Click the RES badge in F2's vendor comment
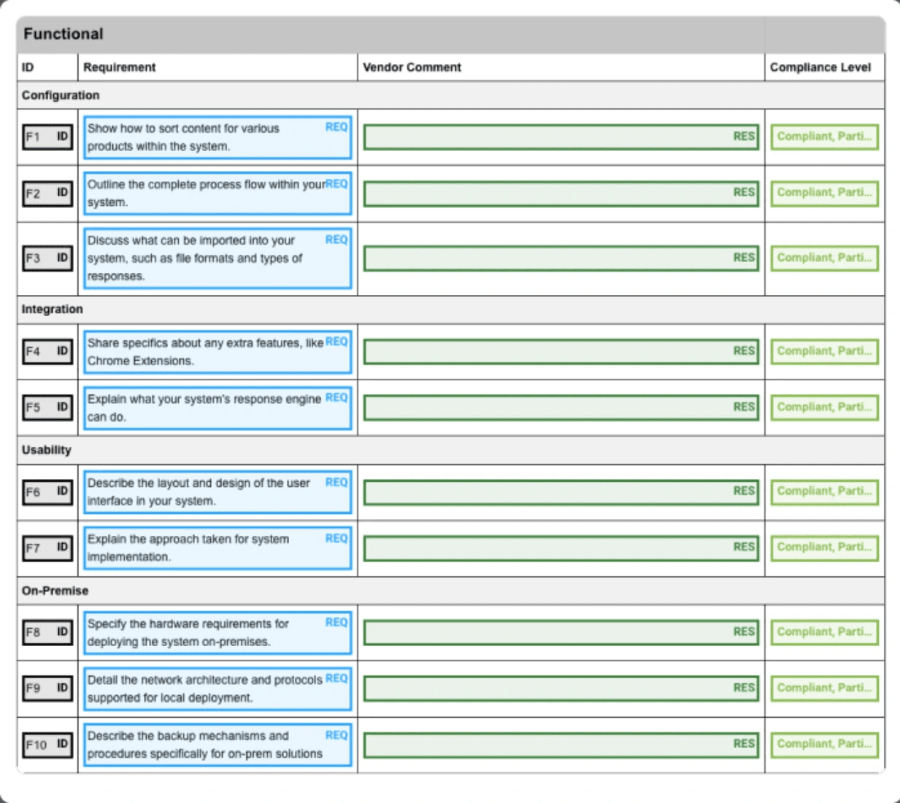This screenshot has width=900, height=803. pos(743,193)
